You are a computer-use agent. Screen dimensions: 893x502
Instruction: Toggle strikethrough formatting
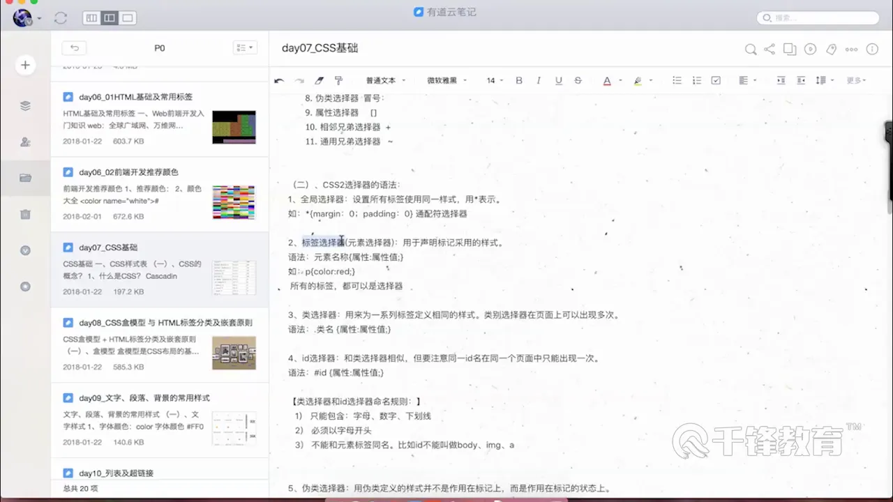coord(578,81)
